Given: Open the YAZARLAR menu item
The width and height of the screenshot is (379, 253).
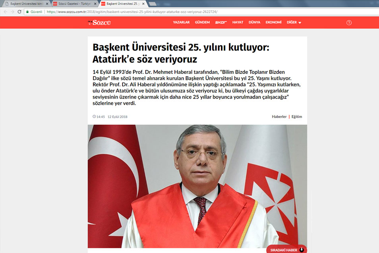Looking at the screenshot, I should tap(181, 23).
